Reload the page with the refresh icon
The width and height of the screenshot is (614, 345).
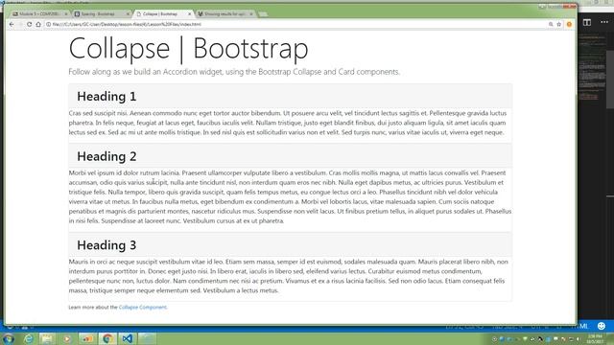30,24
